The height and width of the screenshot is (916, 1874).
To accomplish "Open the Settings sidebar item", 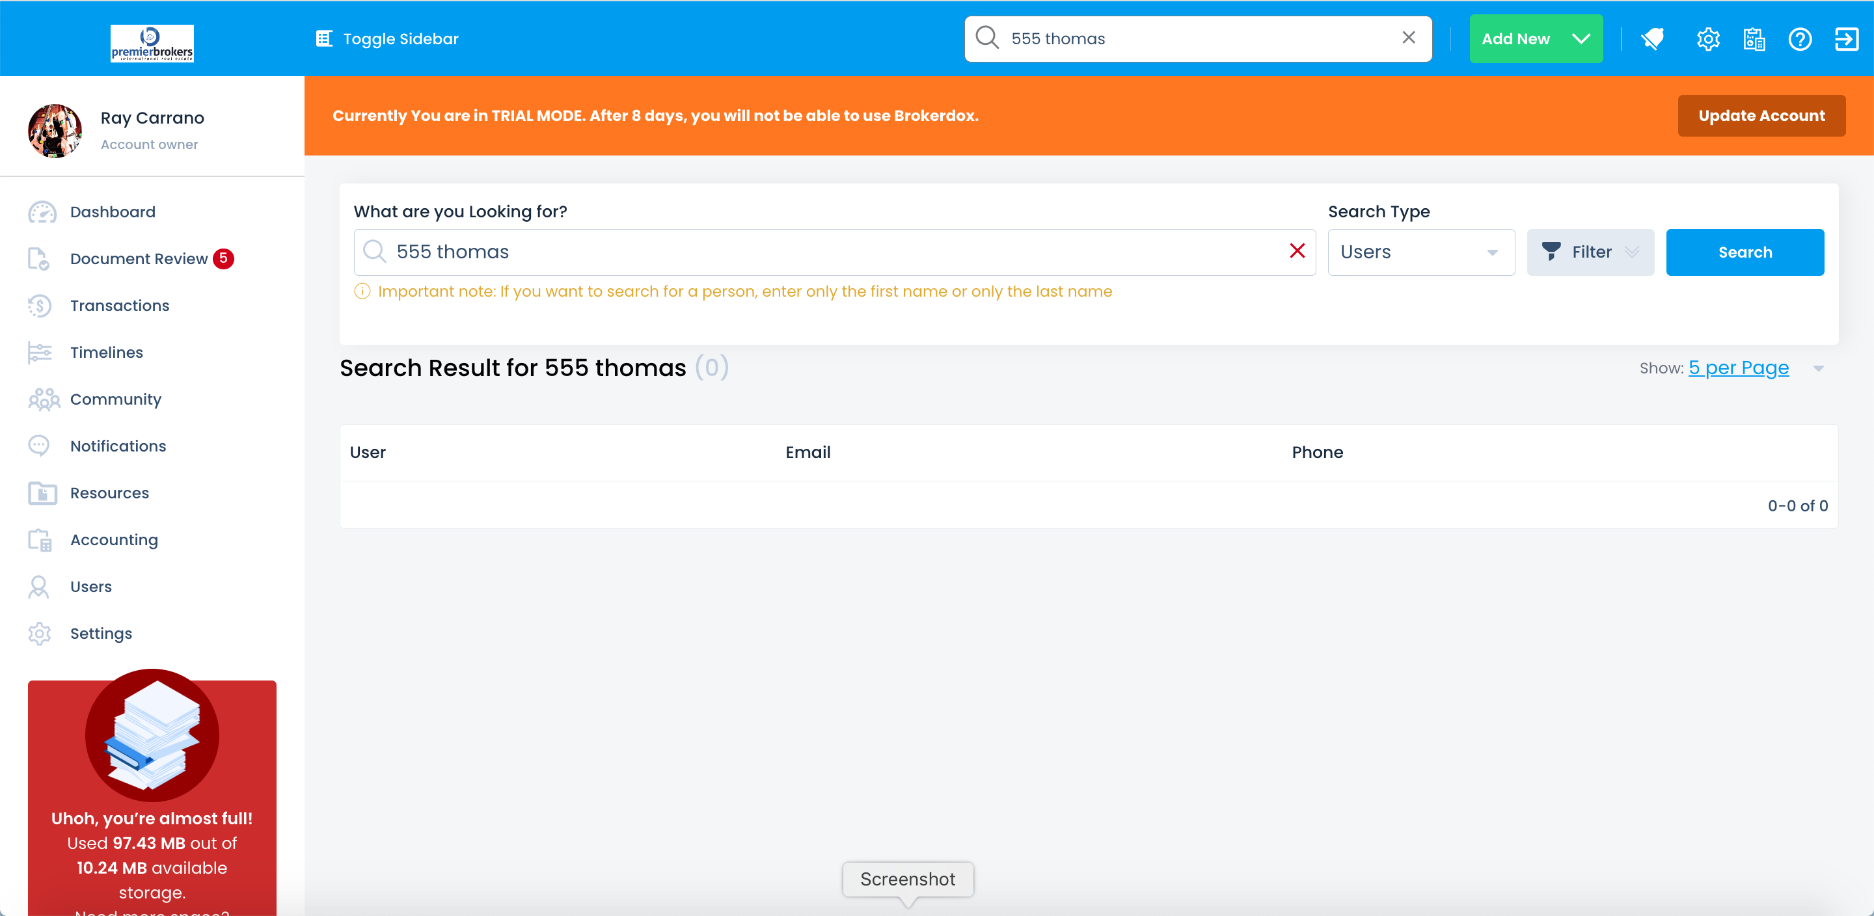I will [101, 633].
